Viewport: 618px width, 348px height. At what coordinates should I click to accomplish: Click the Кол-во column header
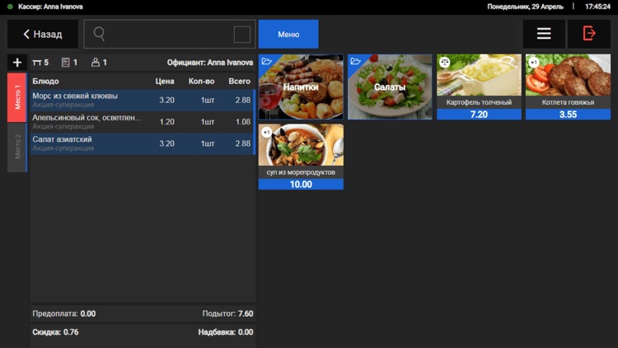pos(201,82)
